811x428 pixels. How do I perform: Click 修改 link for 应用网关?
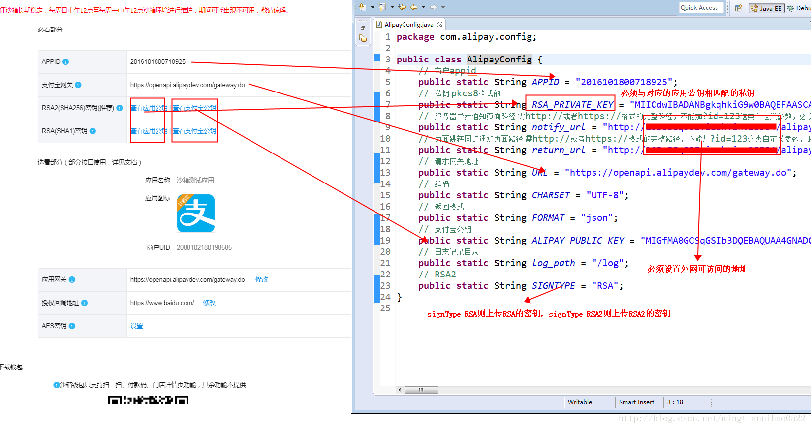pos(262,279)
